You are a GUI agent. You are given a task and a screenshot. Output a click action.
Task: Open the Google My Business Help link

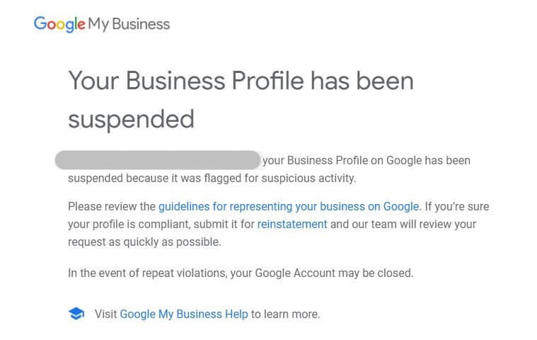click(x=184, y=314)
